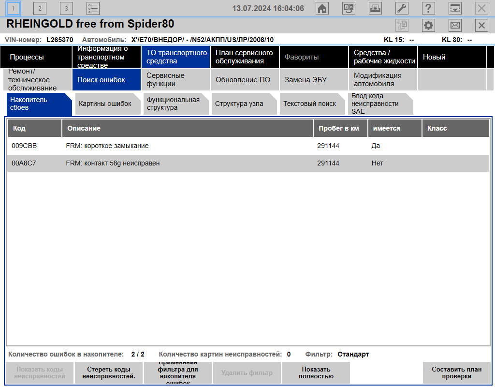The height and width of the screenshot is (387, 495).
Task: Select Поиск ошибок submenu
Action: [107, 80]
